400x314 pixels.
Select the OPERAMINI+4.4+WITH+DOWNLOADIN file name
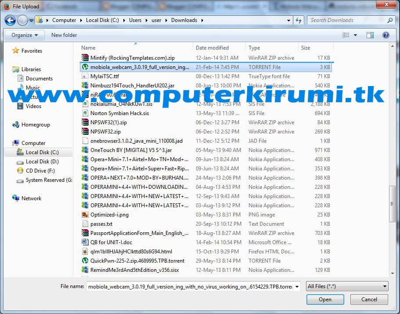click(x=139, y=187)
